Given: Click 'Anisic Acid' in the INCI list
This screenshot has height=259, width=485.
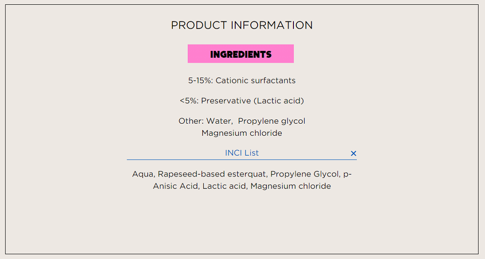Looking at the screenshot, I should pyautogui.click(x=176, y=186).
